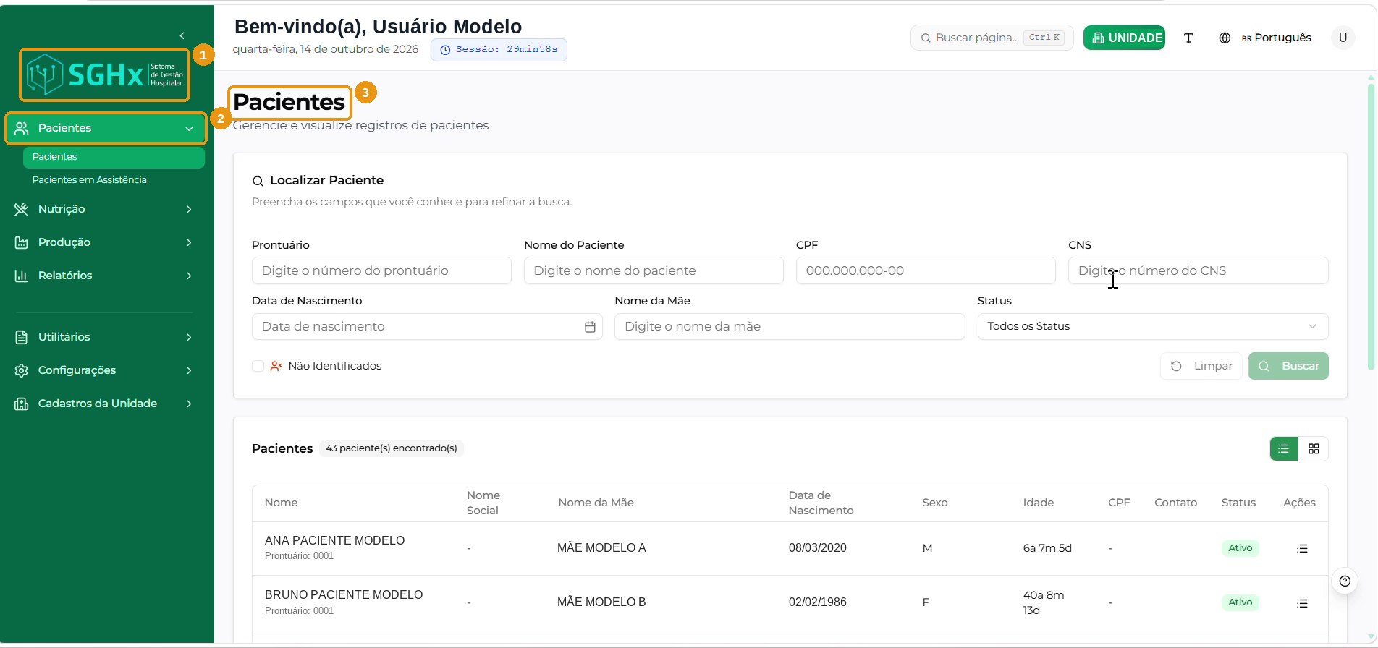This screenshot has height=648, width=1378.
Task: Check the Não Identificados checkbox
Action: click(258, 366)
